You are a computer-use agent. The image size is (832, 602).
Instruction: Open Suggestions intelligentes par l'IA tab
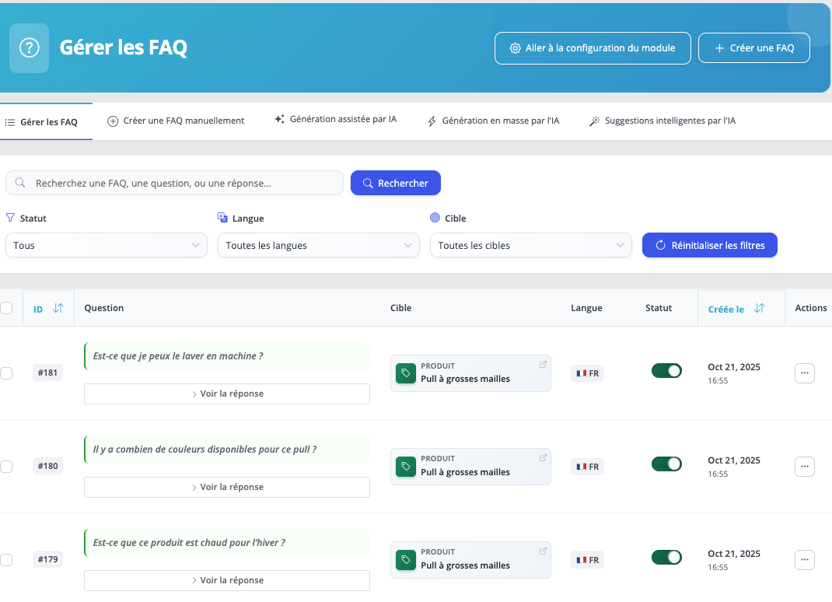click(x=662, y=121)
